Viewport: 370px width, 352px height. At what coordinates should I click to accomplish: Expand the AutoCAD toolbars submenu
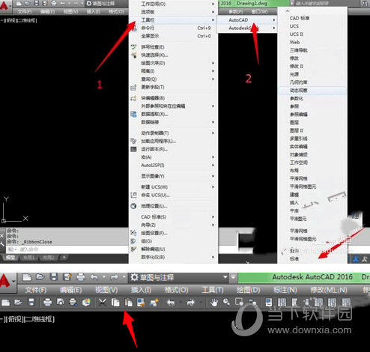click(x=247, y=20)
